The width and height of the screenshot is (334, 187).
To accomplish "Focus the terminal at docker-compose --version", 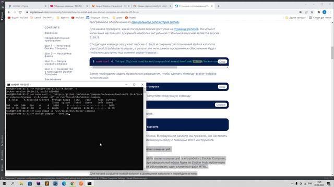I will (x=52, y=114).
